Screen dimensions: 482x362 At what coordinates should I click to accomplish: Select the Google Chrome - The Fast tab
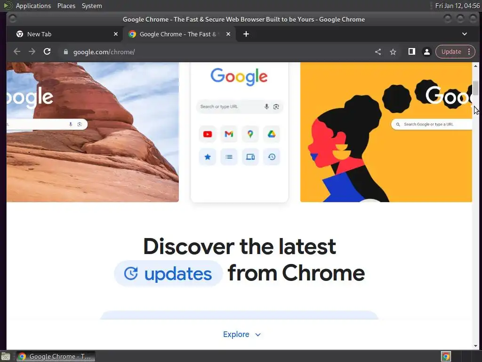[179, 34]
